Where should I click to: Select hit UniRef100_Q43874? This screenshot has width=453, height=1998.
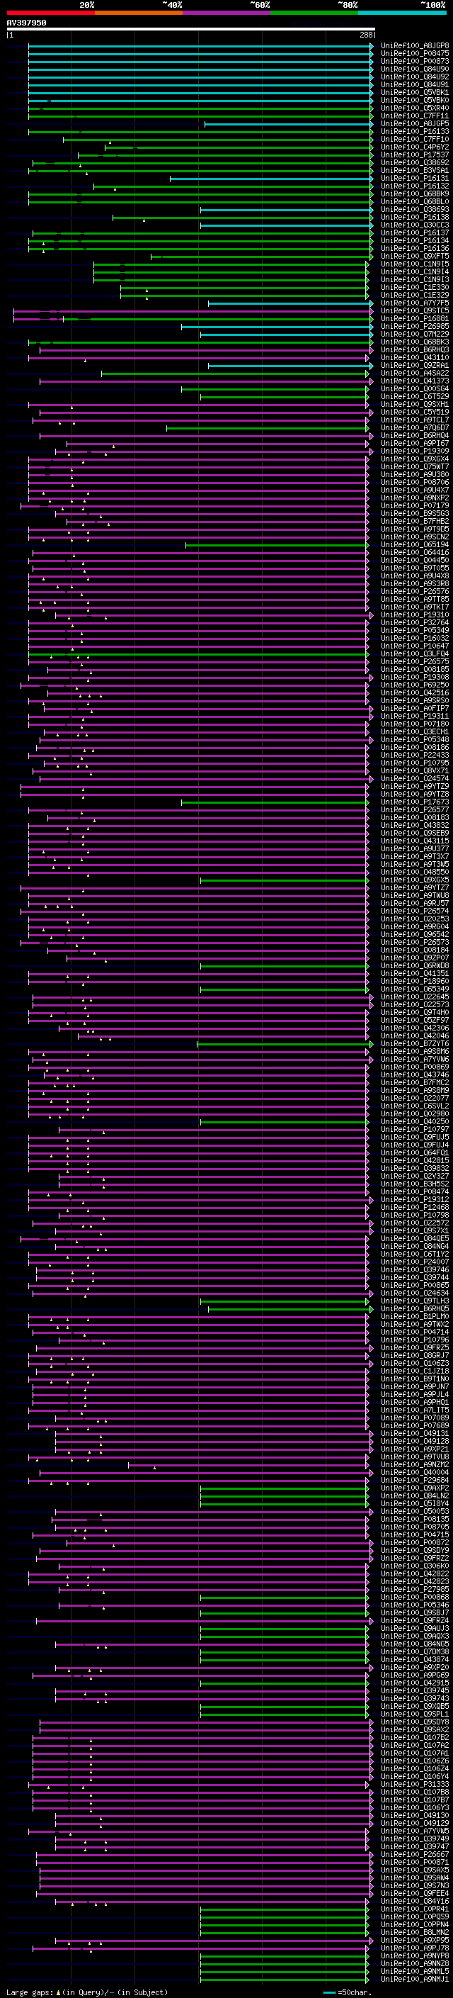click(415, 1659)
